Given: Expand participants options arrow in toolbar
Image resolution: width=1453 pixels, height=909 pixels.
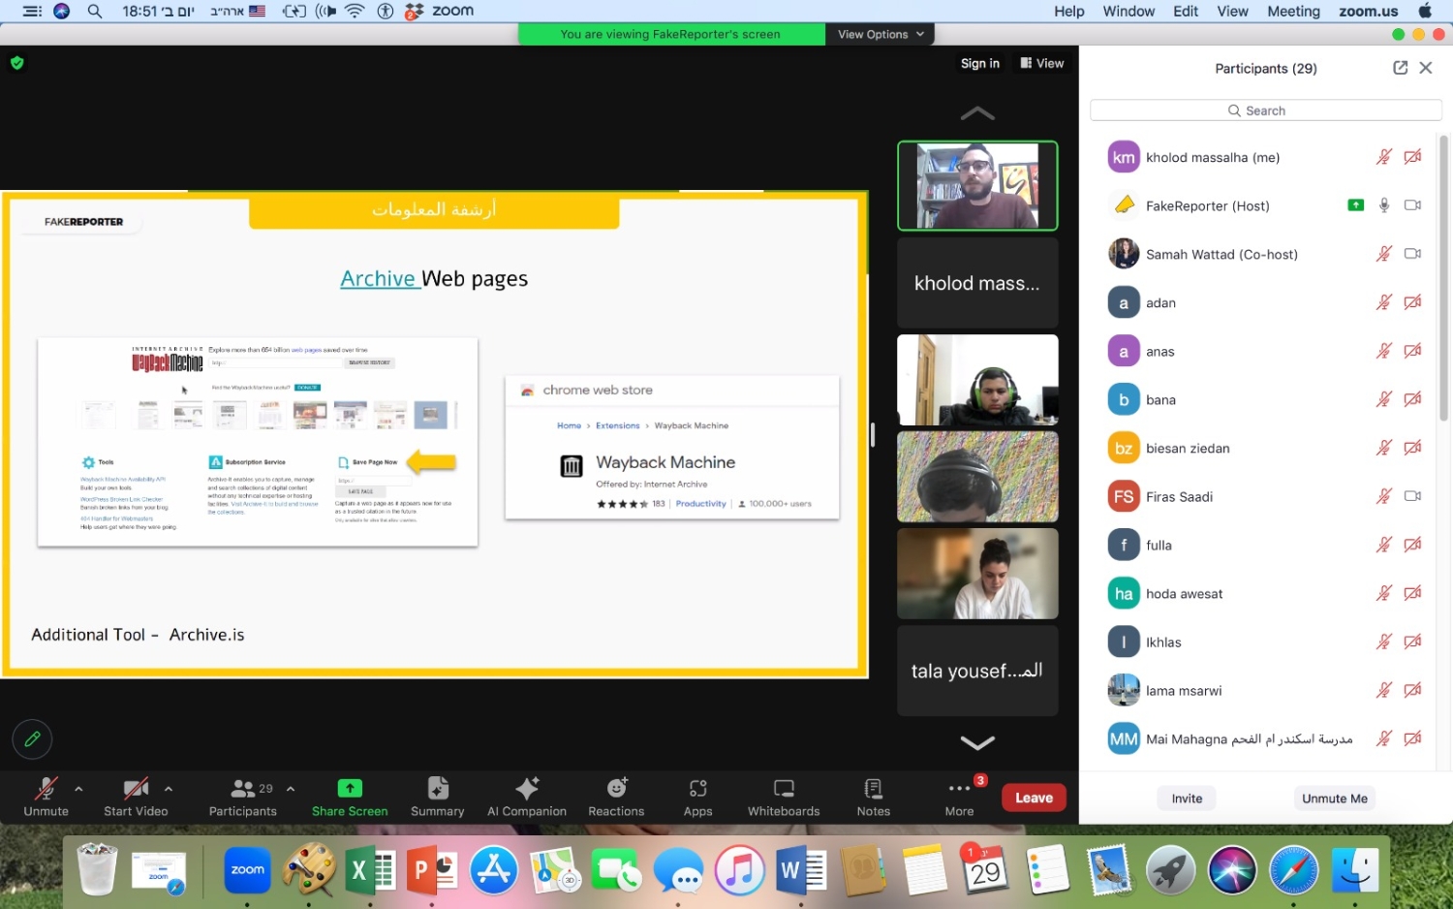Looking at the screenshot, I should point(291,789).
